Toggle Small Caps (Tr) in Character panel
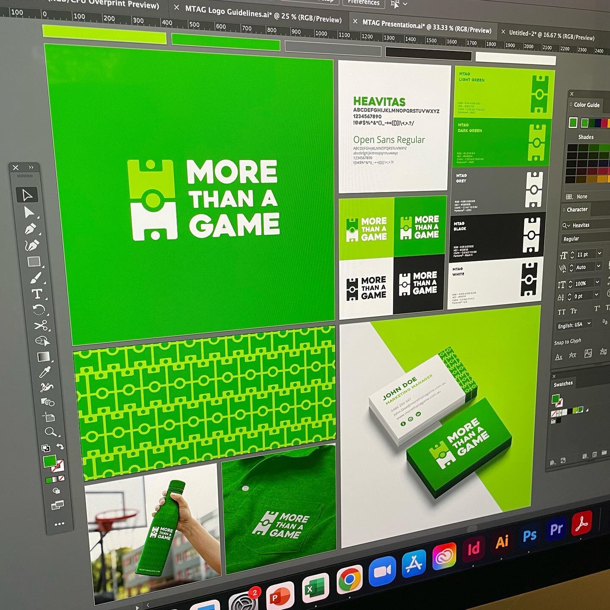 tap(574, 311)
